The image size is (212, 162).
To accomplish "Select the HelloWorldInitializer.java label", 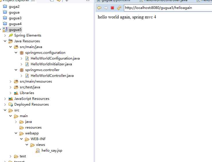I will [x=51, y=64].
